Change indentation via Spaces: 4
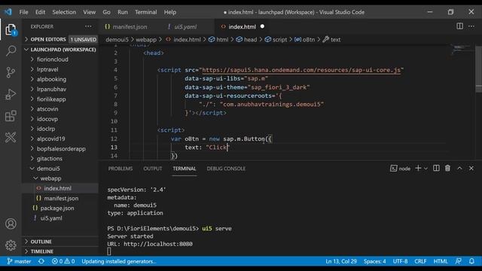The width and height of the screenshot is (482, 271). (375, 261)
